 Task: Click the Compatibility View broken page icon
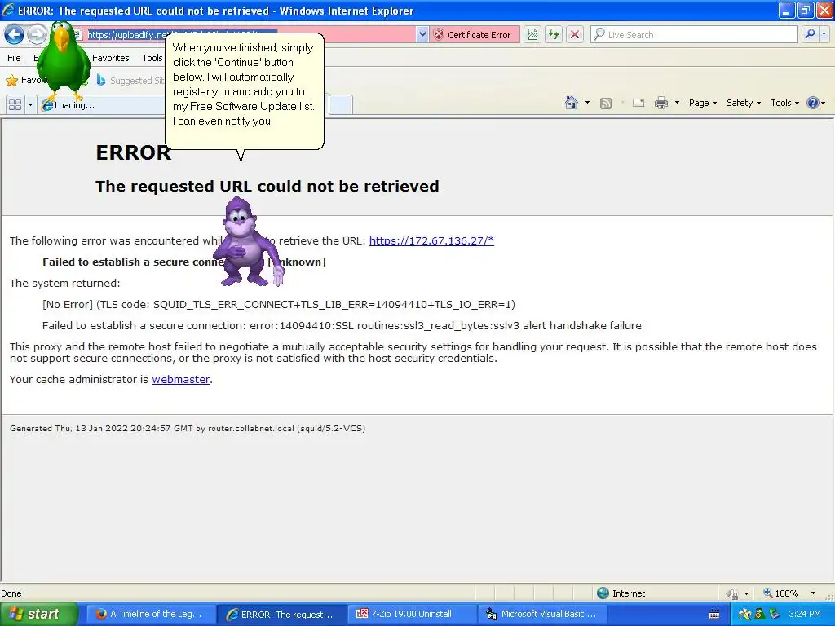pyautogui.click(x=532, y=34)
